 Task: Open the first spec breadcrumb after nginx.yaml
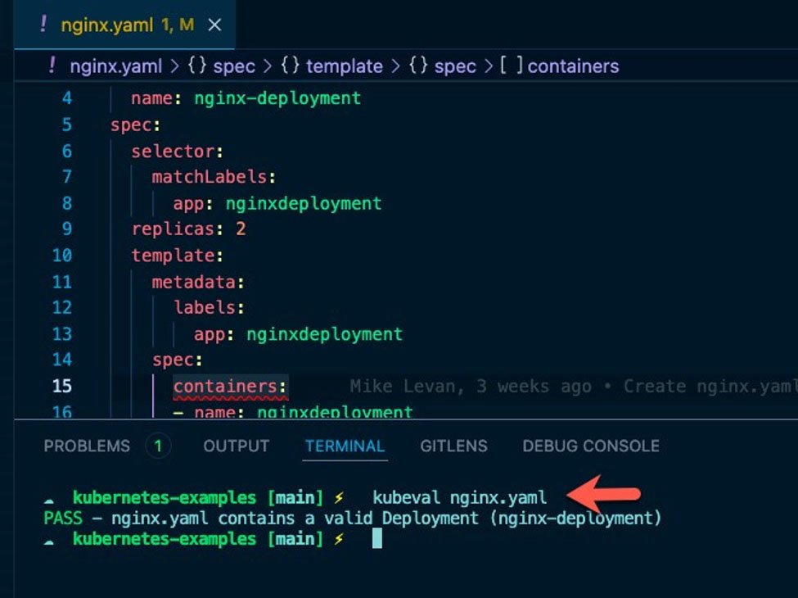[234, 66]
